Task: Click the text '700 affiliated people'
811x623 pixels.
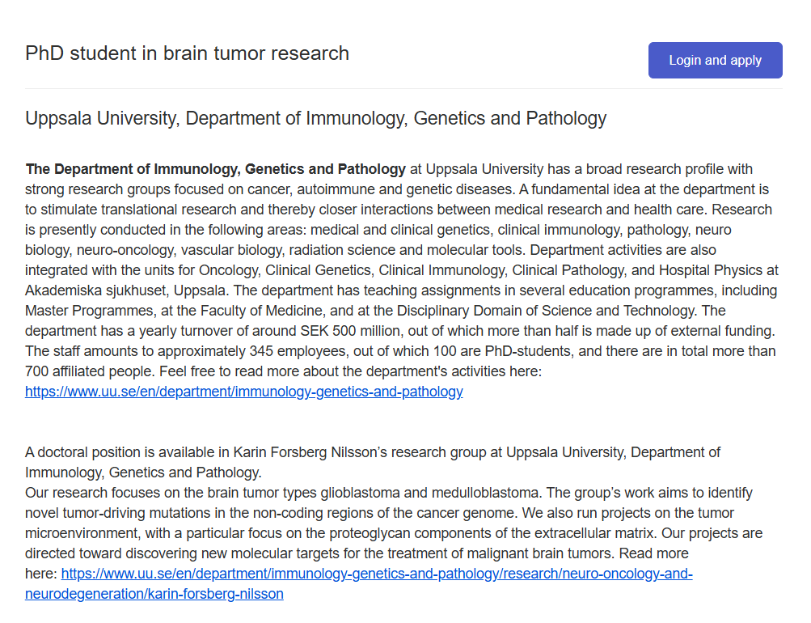Action: [88, 371]
